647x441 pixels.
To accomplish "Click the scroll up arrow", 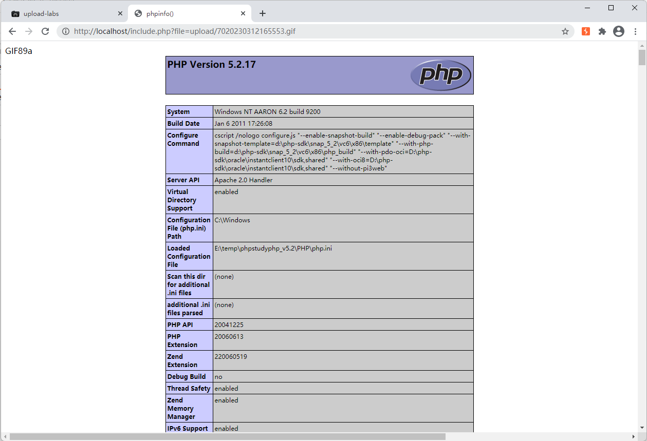I will (x=641, y=45).
